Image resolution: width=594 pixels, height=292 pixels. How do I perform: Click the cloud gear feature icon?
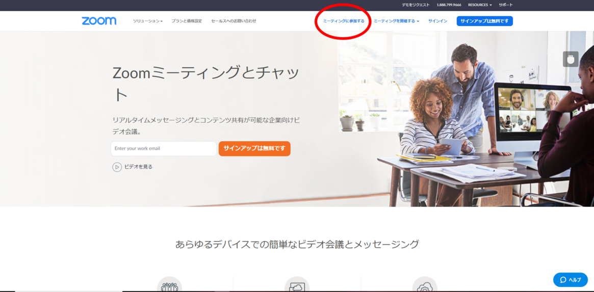425,286
